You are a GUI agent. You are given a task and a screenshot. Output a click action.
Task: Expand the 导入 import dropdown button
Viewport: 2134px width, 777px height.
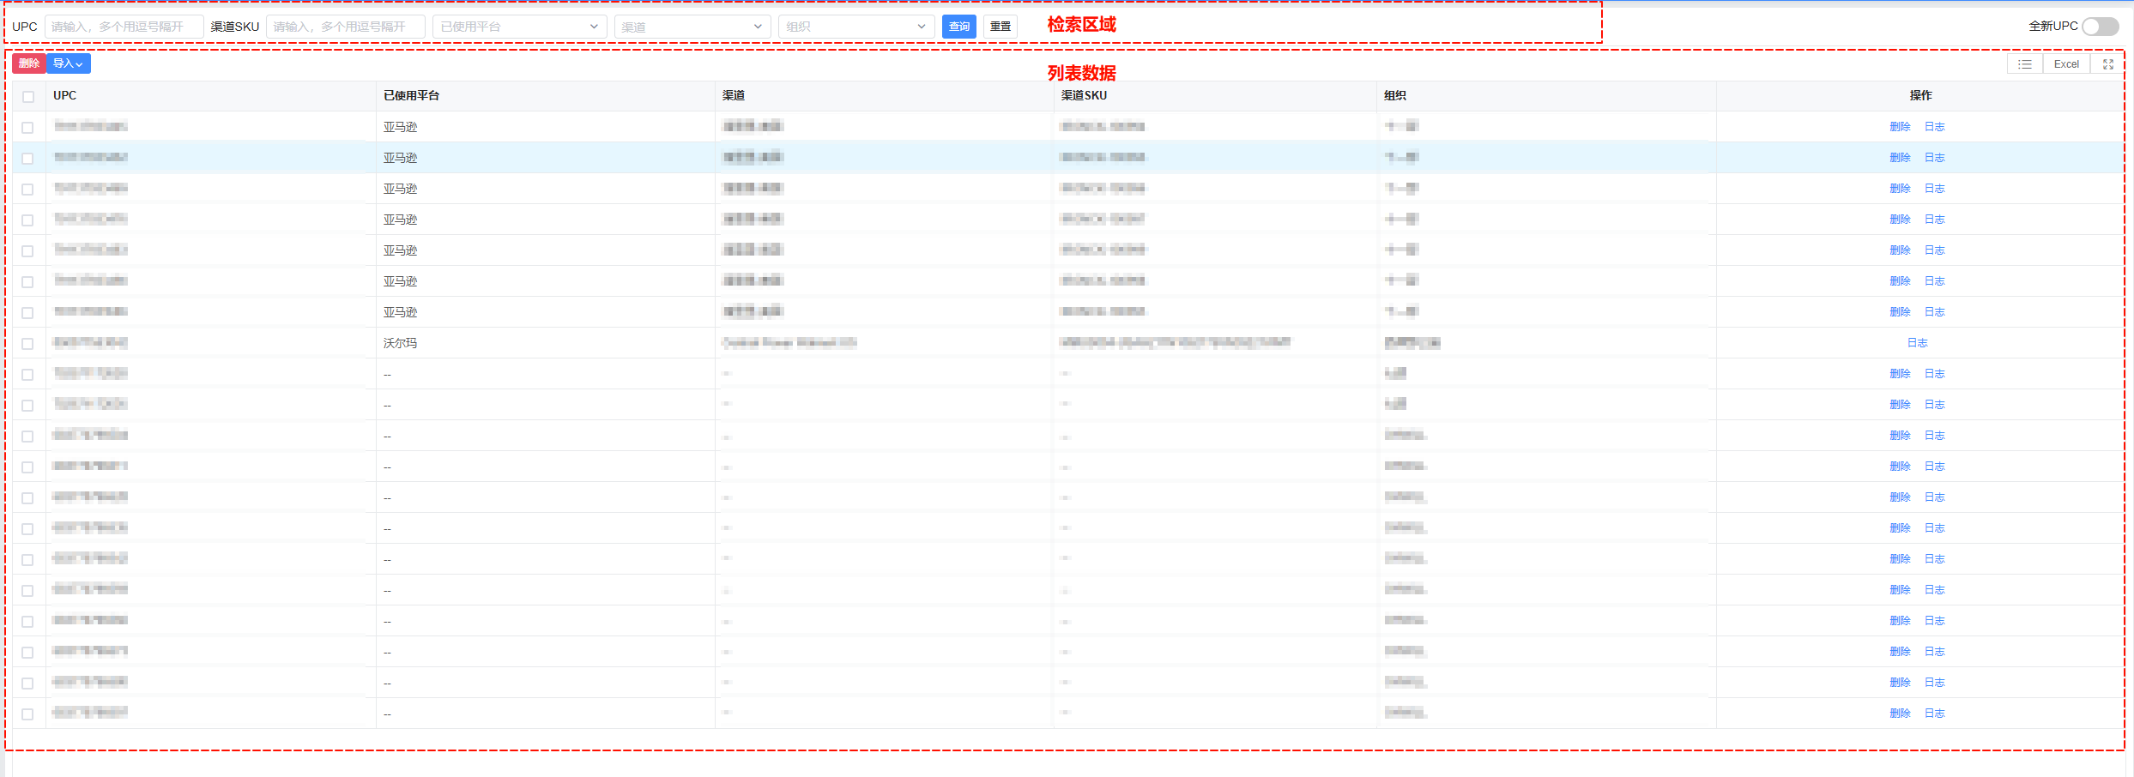tap(68, 63)
